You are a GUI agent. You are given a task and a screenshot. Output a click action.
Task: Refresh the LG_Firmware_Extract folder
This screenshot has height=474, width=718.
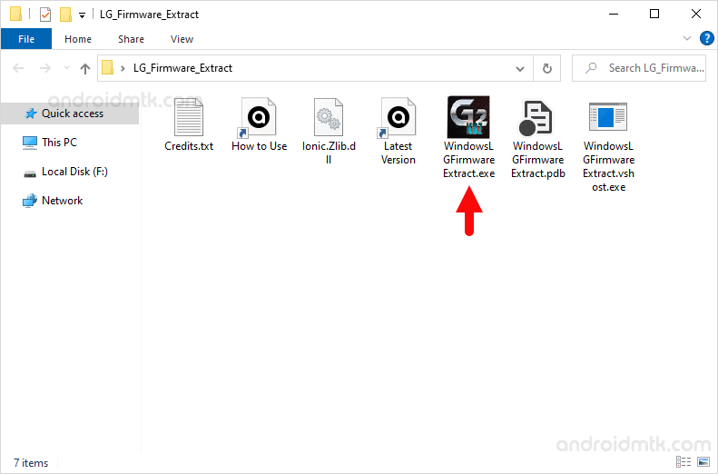pos(546,69)
